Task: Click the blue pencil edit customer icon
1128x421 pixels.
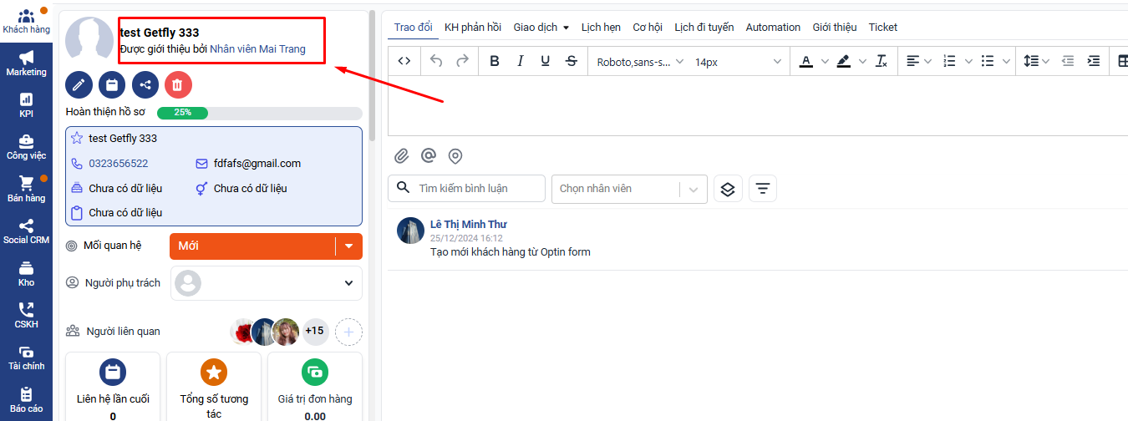Action: tap(79, 84)
